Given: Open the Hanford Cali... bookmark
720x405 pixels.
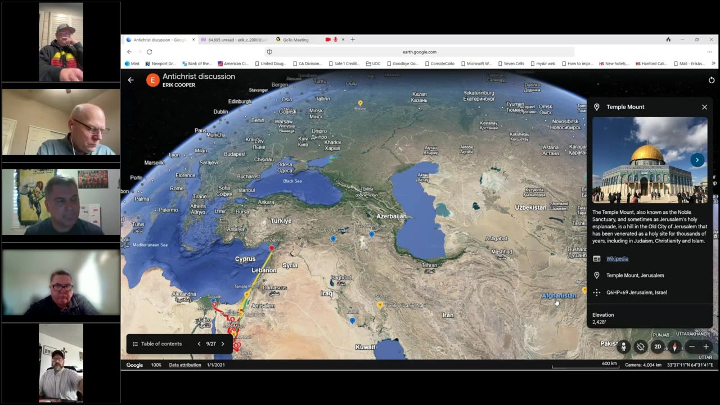Looking at the screenshot, I should click(x=651, y=64).
